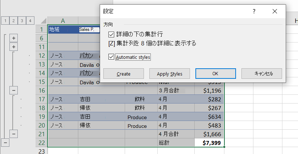
Task: Select 4 月 in row 18
Action: pyautogui.click(x=176, y=108)
